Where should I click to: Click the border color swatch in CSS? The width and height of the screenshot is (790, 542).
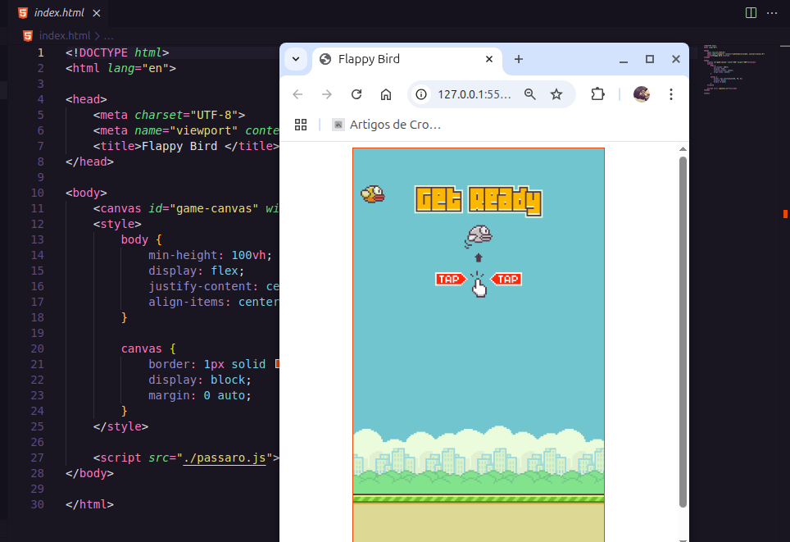click(278, 364)
